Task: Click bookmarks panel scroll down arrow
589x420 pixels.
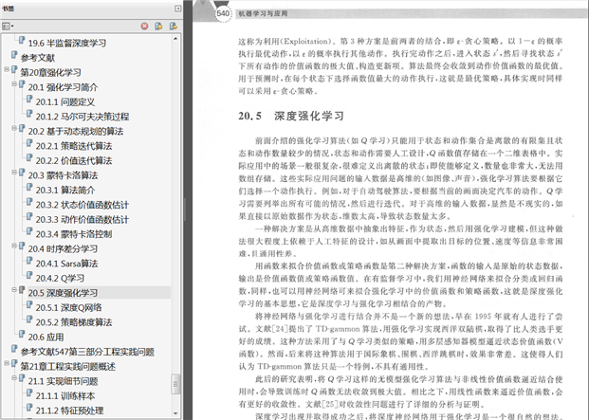Action: (x=175, y=412)
